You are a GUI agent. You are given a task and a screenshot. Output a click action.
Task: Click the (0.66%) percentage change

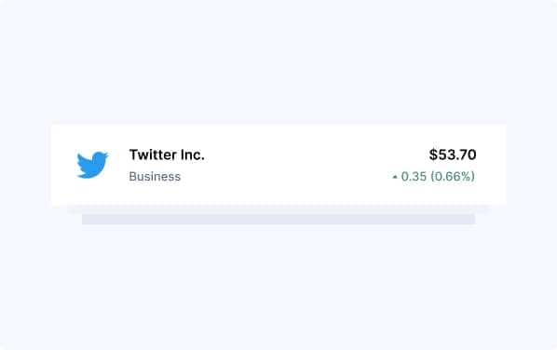453,177
